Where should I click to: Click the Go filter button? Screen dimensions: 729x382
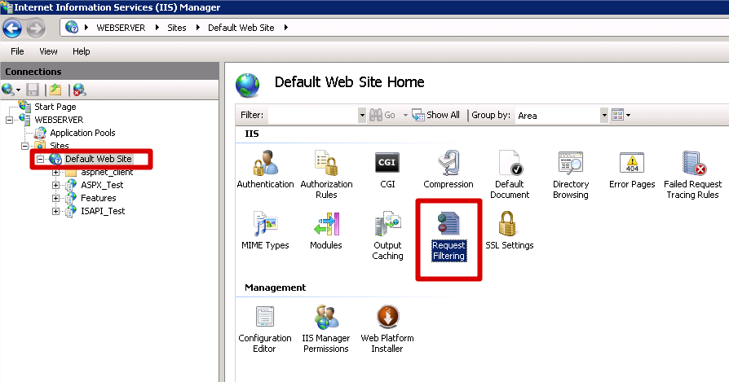click(x=382, y=115)
